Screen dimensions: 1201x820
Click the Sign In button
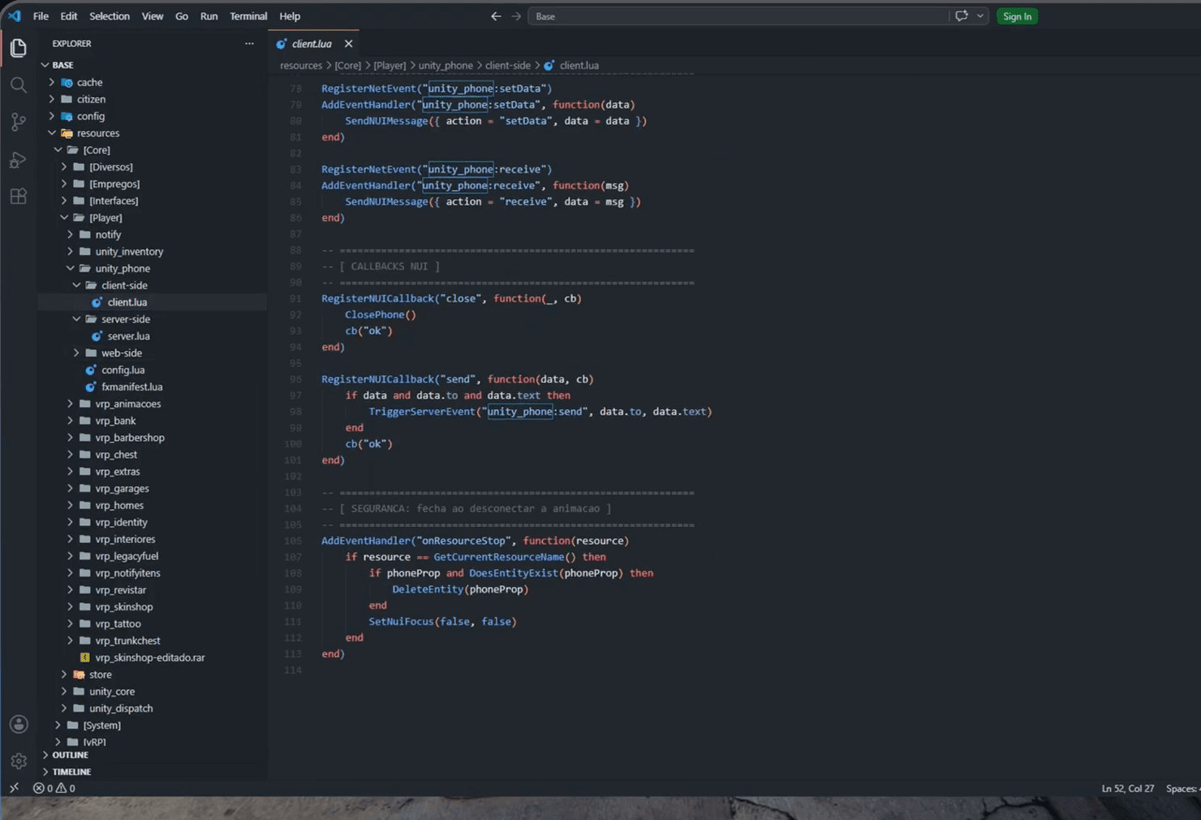(1017, 16)
